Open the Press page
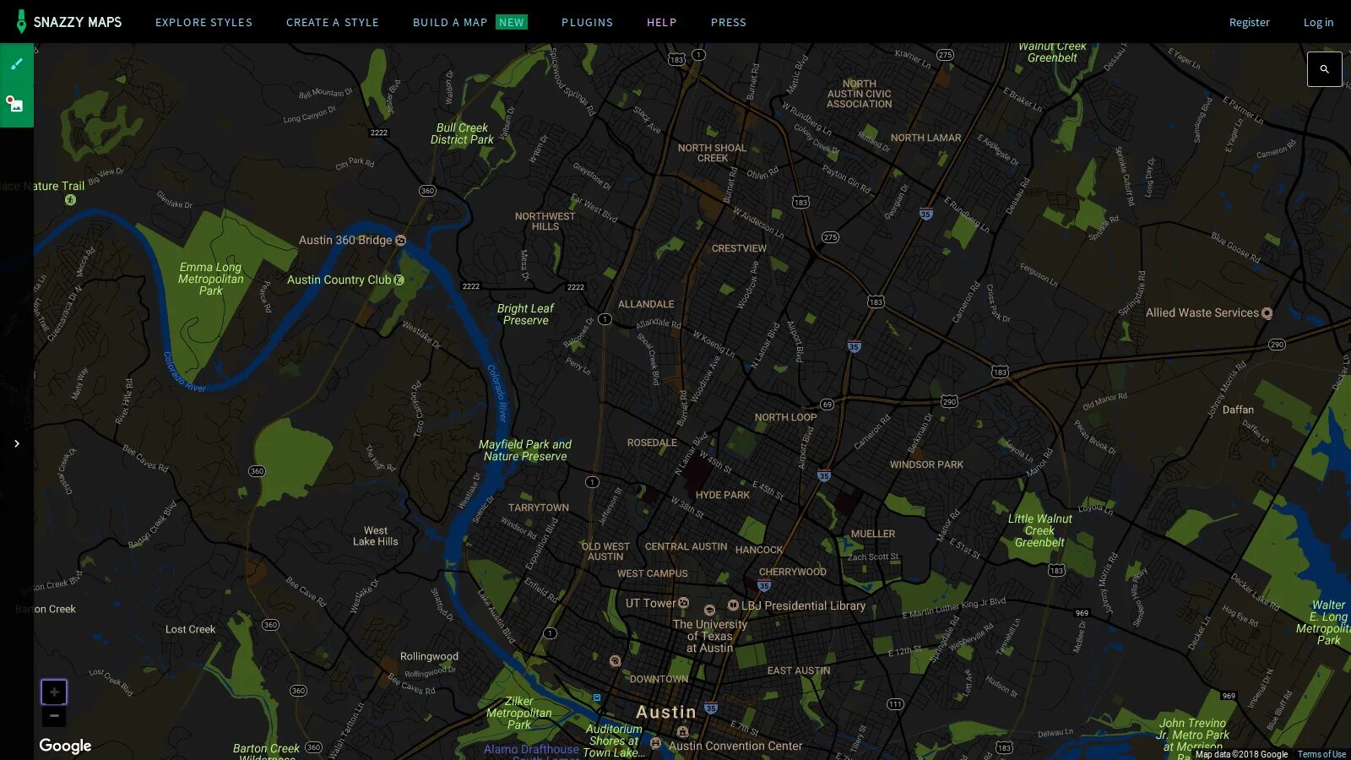 (x=729, y=22)
